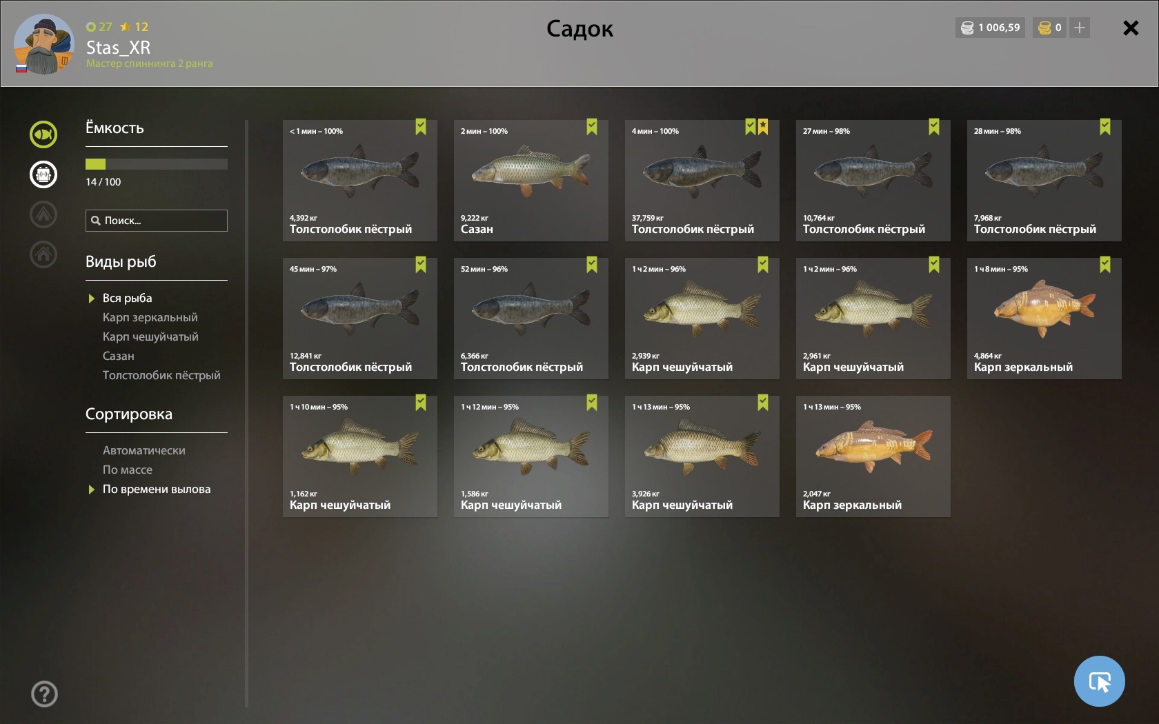Screen dimensions: 1159x724
Task: Open the tent camp sidebar icon
Action: click(x=43, y=214)
